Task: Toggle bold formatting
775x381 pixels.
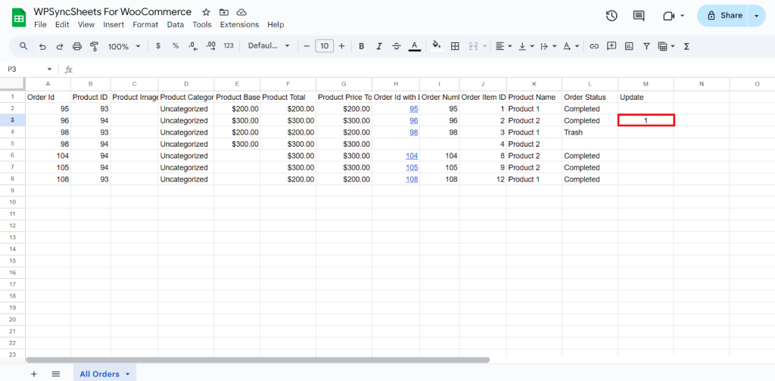Action: pos(361,46)
